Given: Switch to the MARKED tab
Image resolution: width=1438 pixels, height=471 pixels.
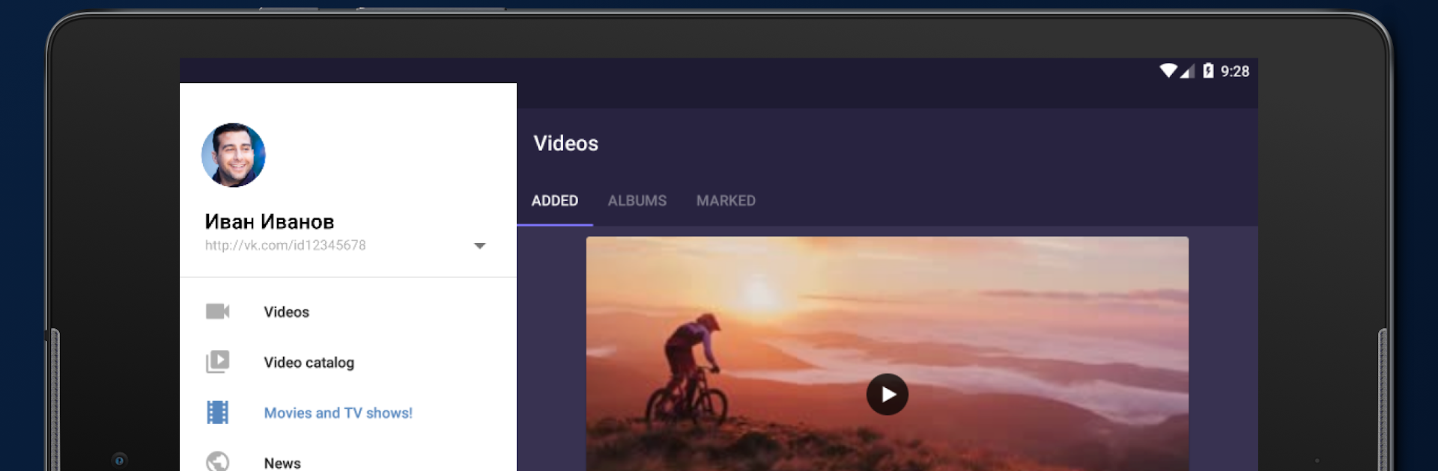Looking at the screenshot, I should pos(726,200).
